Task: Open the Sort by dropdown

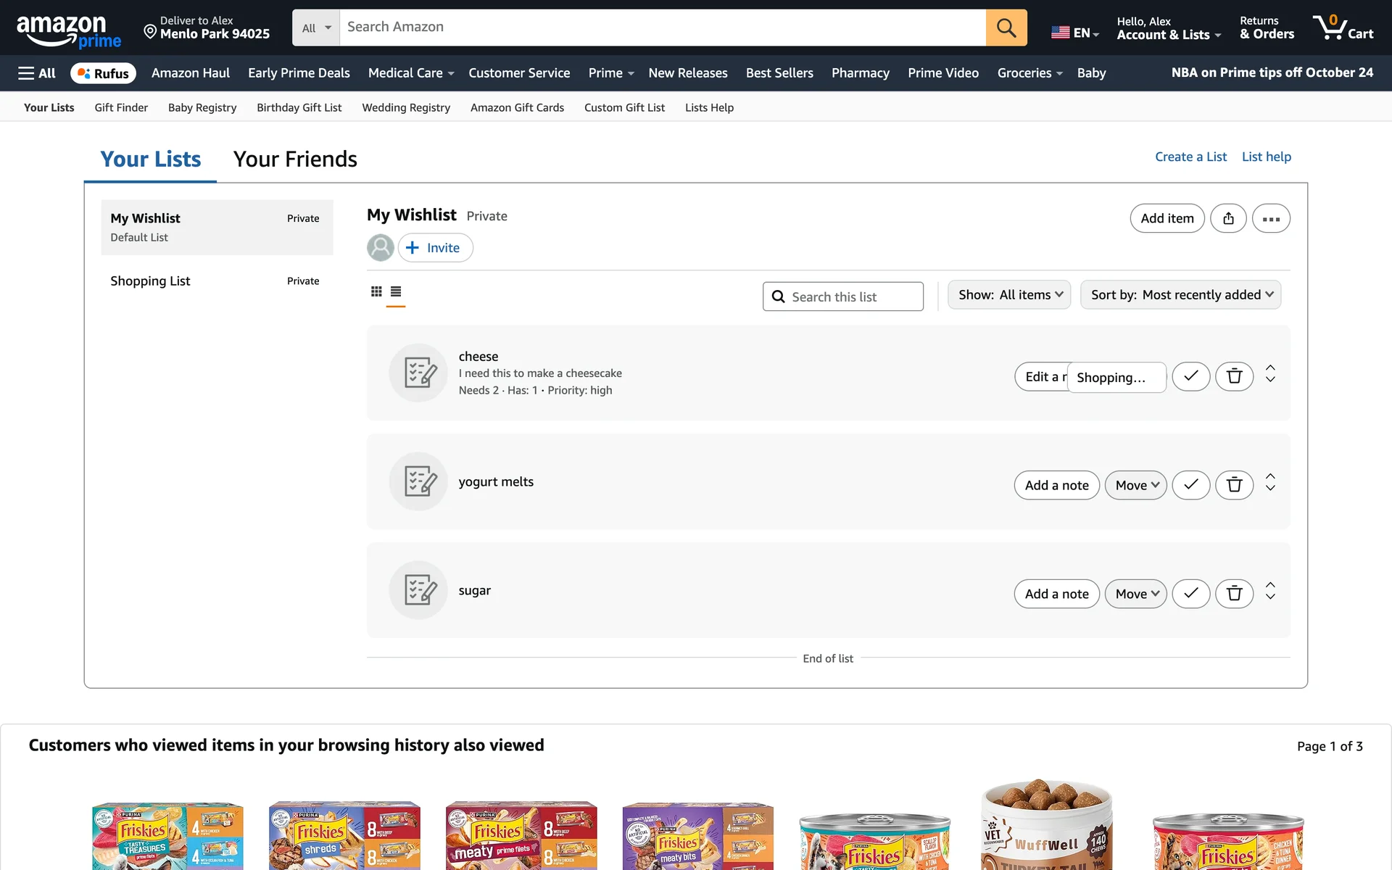Action: (x=1180, y=295)
